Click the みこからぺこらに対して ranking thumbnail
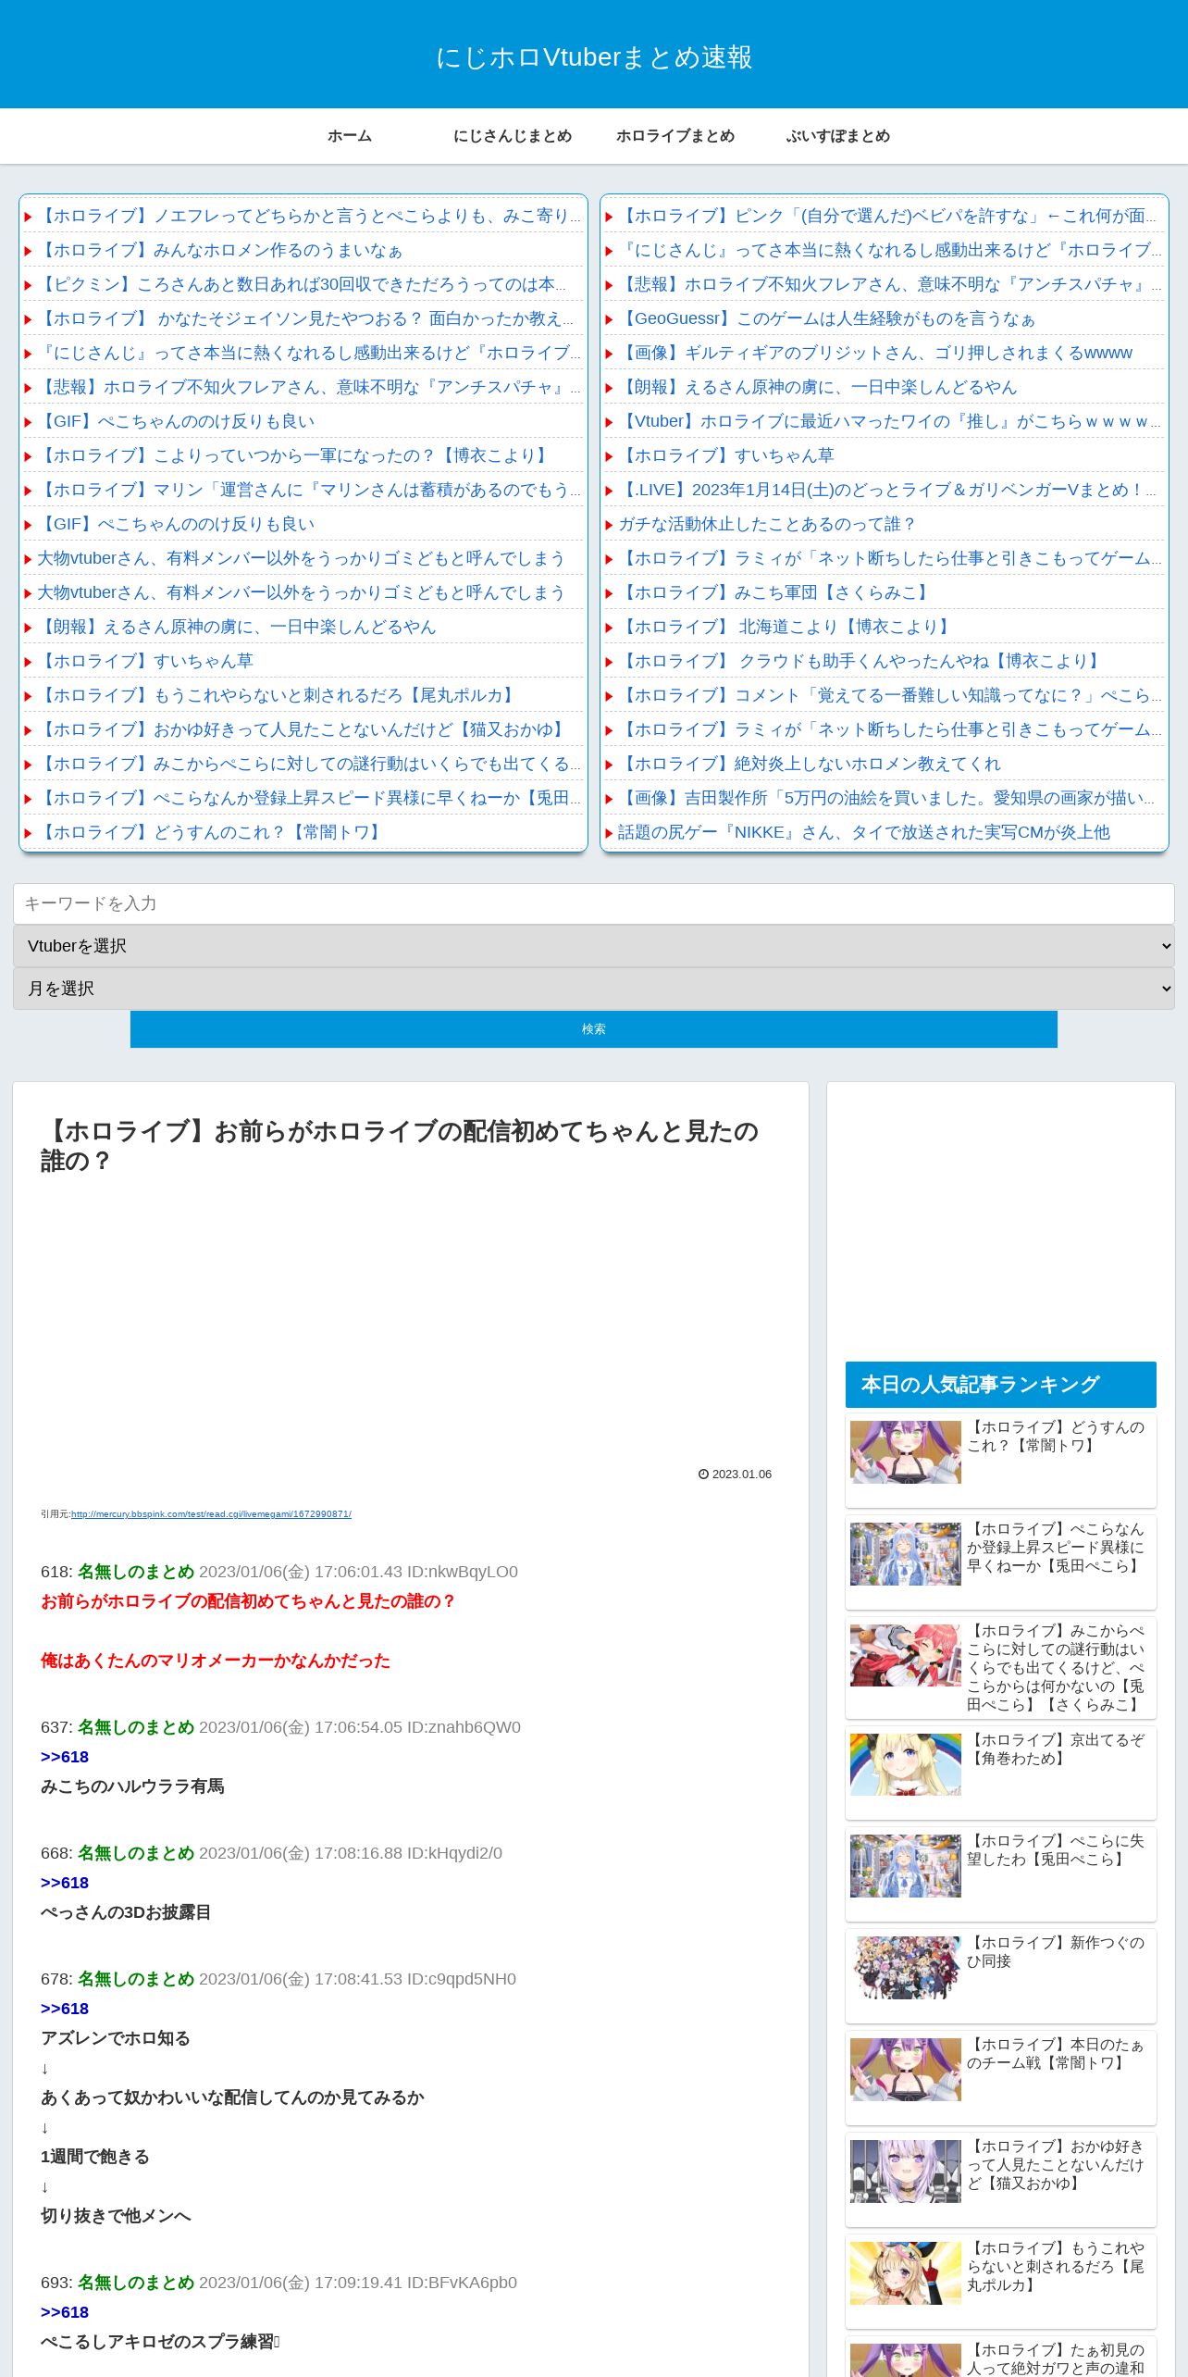 [906, 1656]
